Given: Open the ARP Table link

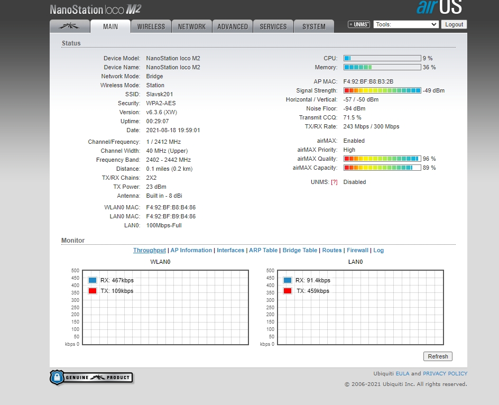Looking at the screenshot, I should (263, 250).
